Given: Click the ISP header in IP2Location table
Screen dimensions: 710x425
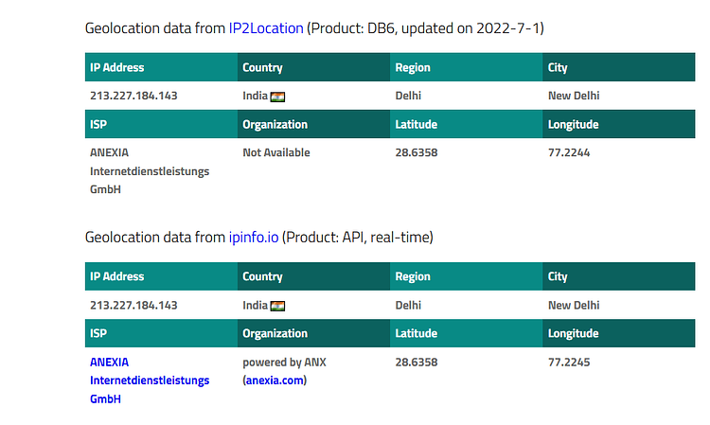Looking at the screenshot, I should pos(161,124).
